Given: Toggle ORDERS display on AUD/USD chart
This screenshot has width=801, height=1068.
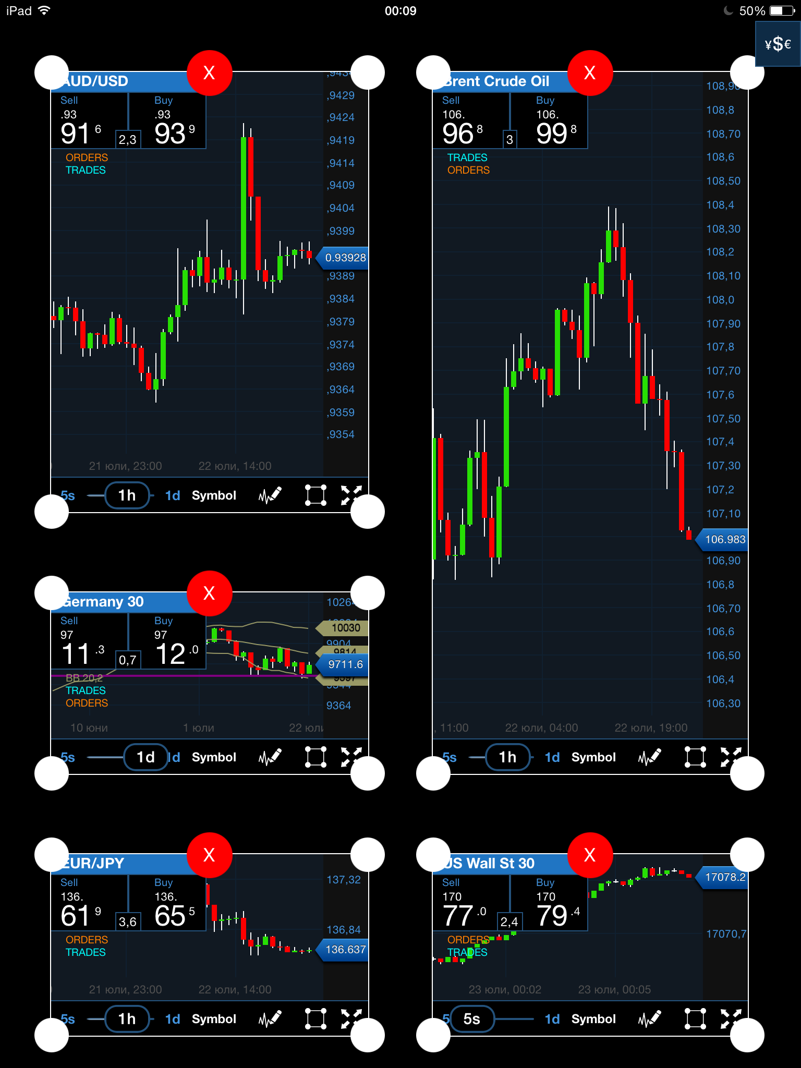Looking at the screenshot, I should (87, 157).
